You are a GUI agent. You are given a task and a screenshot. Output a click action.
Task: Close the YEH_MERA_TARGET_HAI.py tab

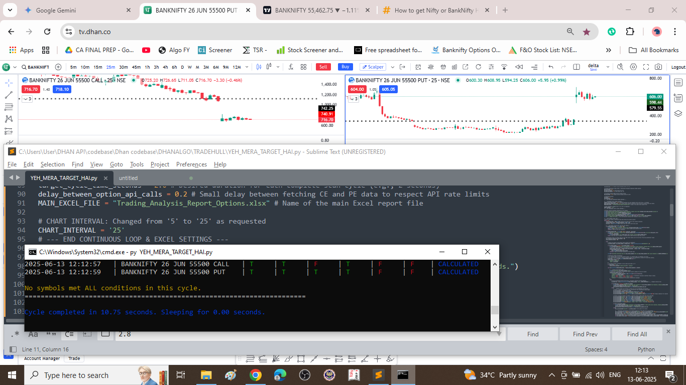(x=106, y=178)
